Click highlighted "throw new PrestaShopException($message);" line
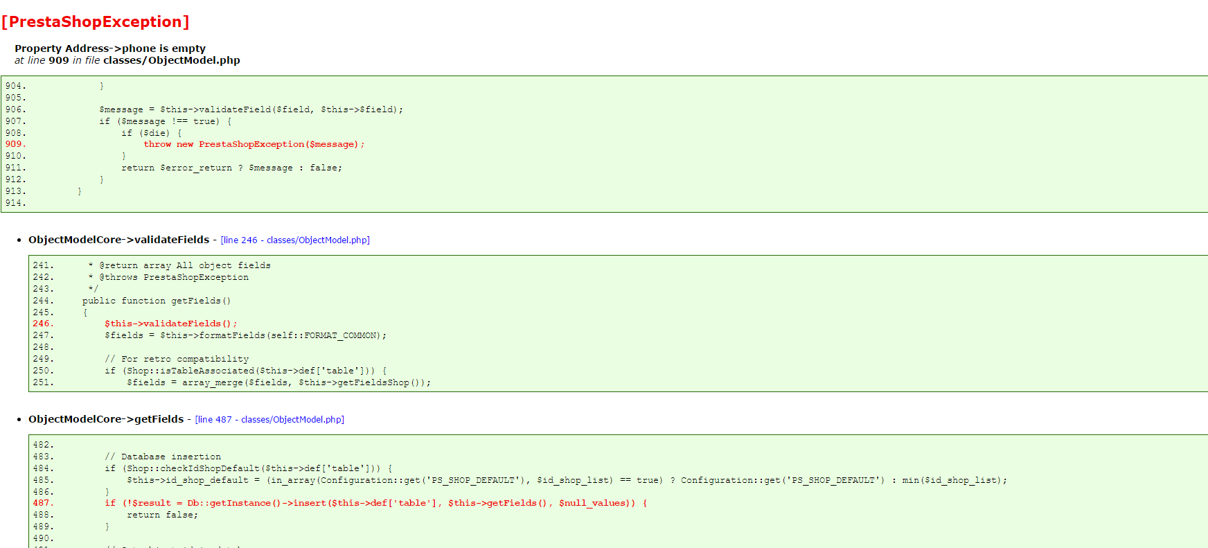The image size is (1208, 548). [254, 144]
